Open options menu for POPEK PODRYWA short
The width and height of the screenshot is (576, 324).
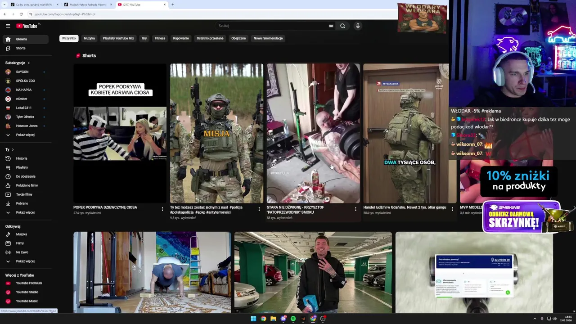[x=162, y=209]
